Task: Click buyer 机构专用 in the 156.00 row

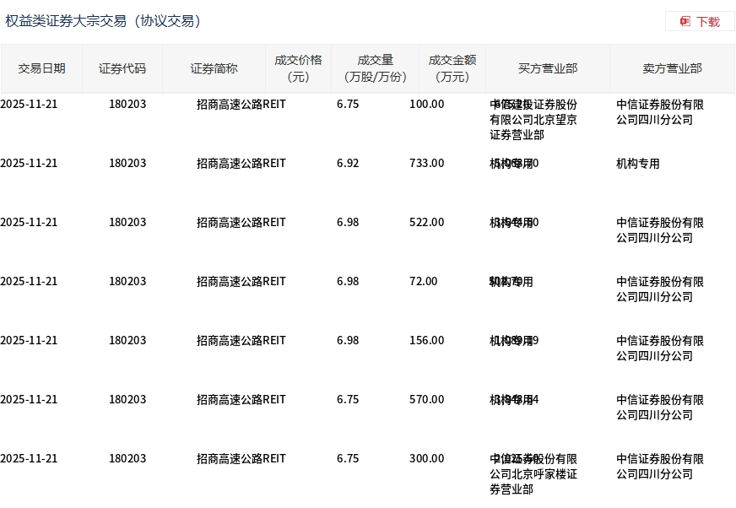Action: pos(511,341)
